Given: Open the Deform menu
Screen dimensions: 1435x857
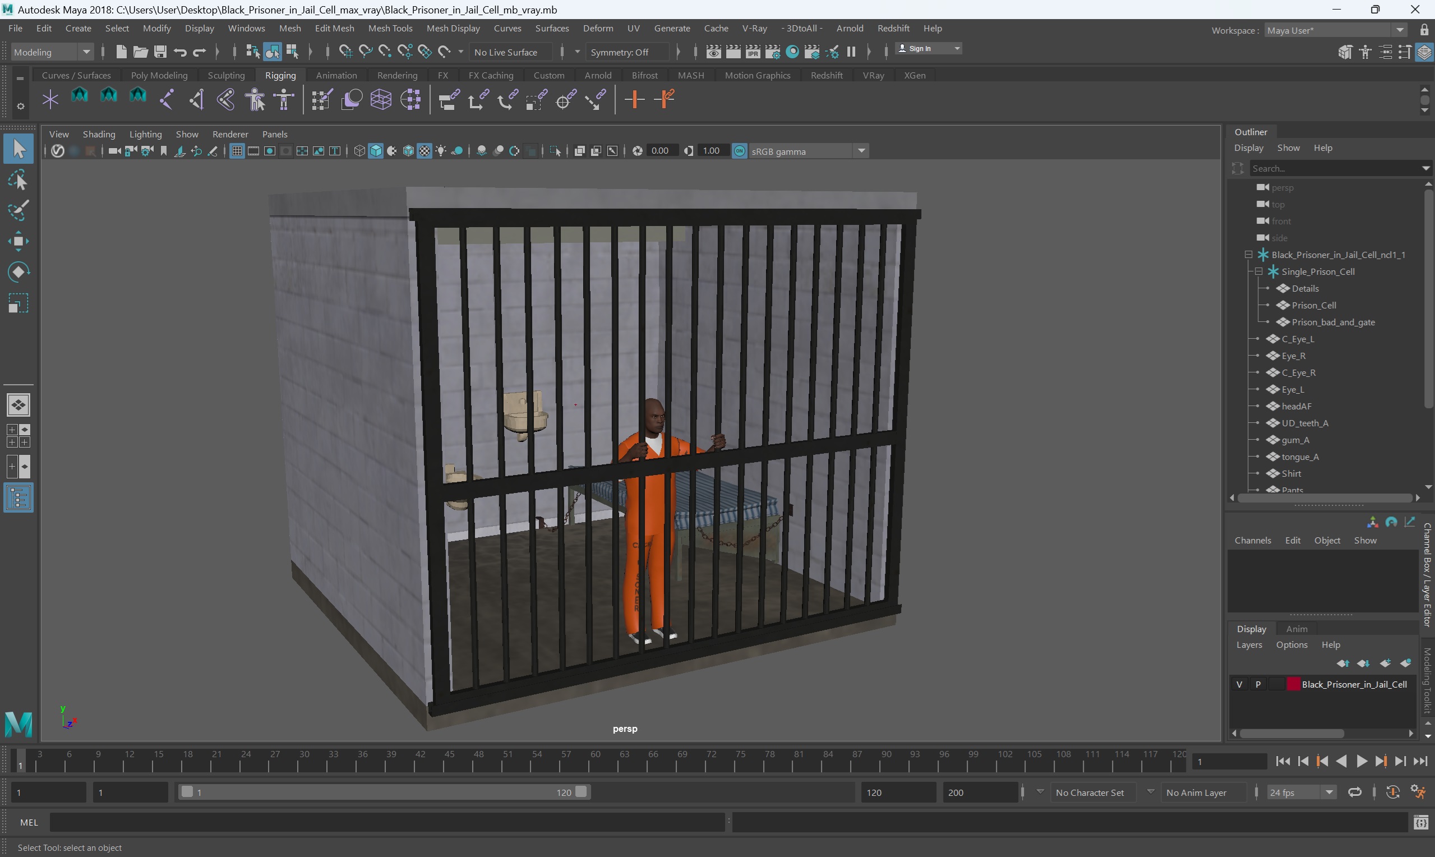Looking at the screenshot, I should coord(597,28).
